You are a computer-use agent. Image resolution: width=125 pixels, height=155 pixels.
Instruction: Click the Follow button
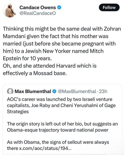pyautogui.click(x=109, y=7)
